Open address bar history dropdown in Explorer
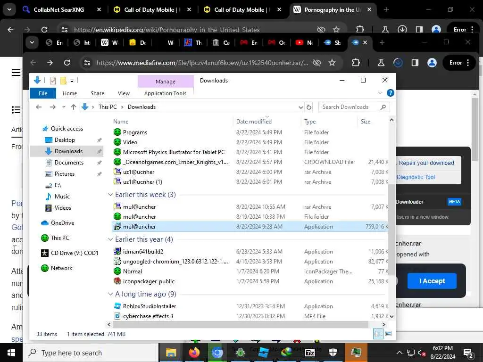483x362 pixels. pyautogui.click(x=300, y=107)
